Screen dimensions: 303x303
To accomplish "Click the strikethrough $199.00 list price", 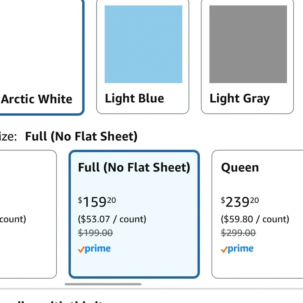I will (95, 233).
